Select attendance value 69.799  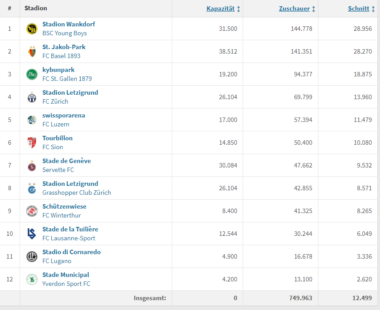pos(303,97)
